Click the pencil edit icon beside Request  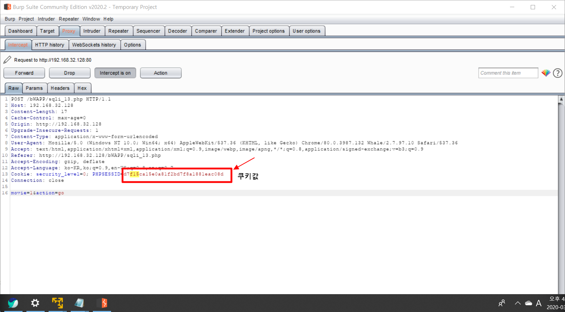(x=7, y=60)
